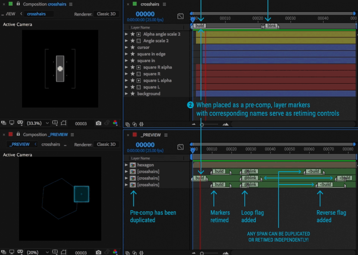Open 3D glasses options in _PREVIEW viewer
The image size is (358, 255).
point(20,252)
